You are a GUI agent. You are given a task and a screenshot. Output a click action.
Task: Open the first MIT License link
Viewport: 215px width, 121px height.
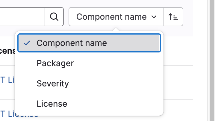(7, 80)
